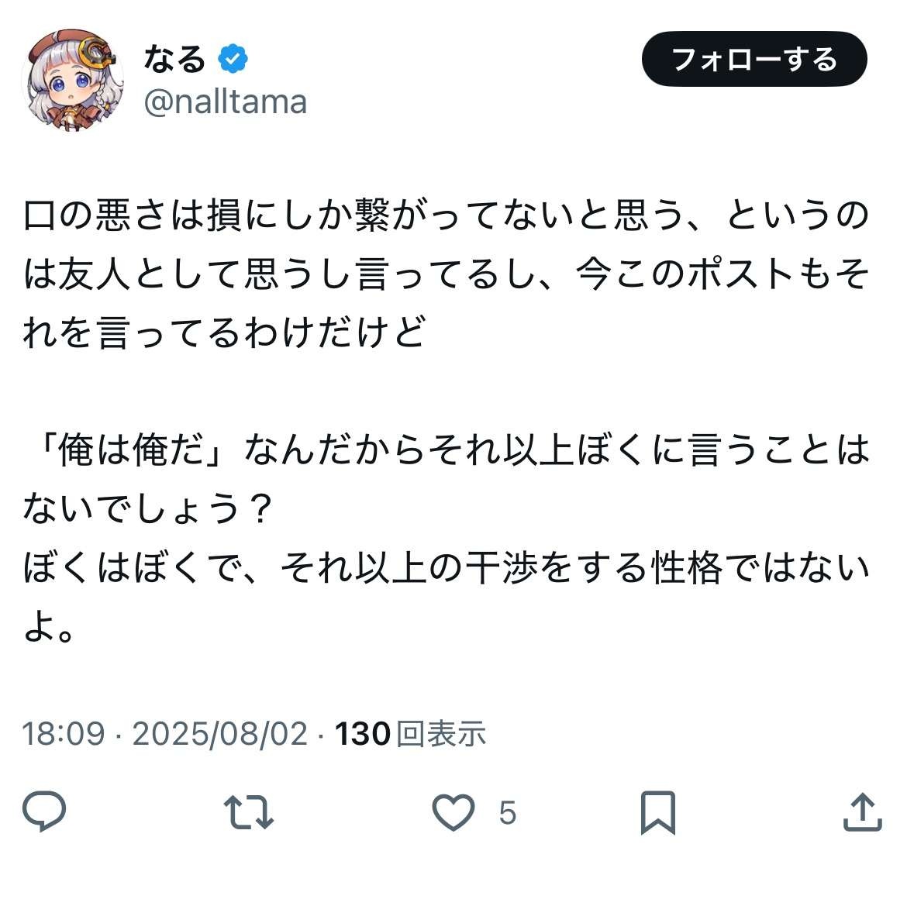Click the line starting ぼくはぼくで

[x=446, y=568]
